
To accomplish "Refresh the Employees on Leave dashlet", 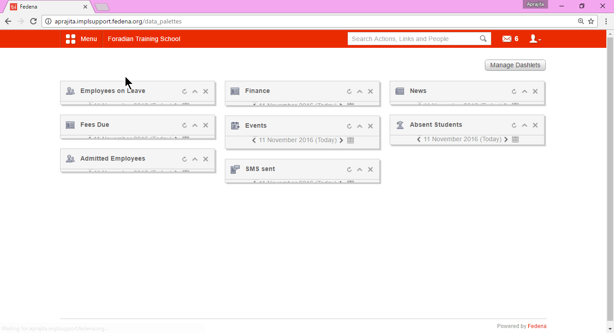I will pyautogui.click(x=184, y=91).
